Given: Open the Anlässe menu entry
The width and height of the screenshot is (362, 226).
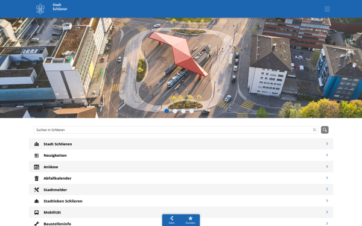Looking at the screenshot, I should [x=181, y=167].
